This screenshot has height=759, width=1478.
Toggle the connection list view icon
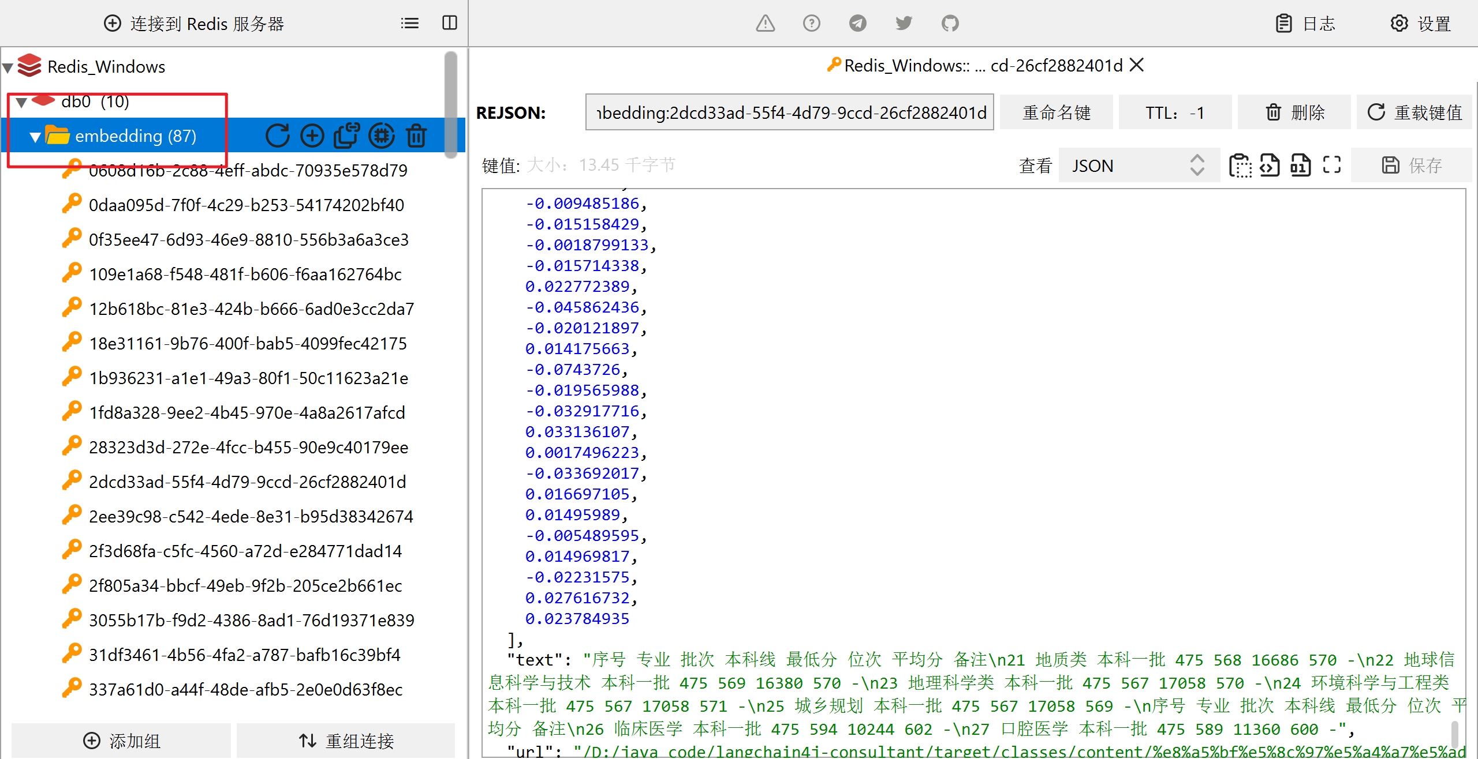tap(410, 23)
